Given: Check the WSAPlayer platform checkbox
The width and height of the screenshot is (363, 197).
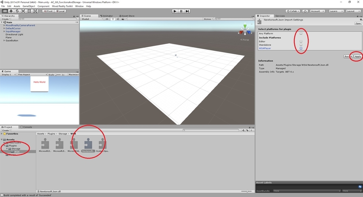Looking at the screenshot, I should tap(301, 48).
